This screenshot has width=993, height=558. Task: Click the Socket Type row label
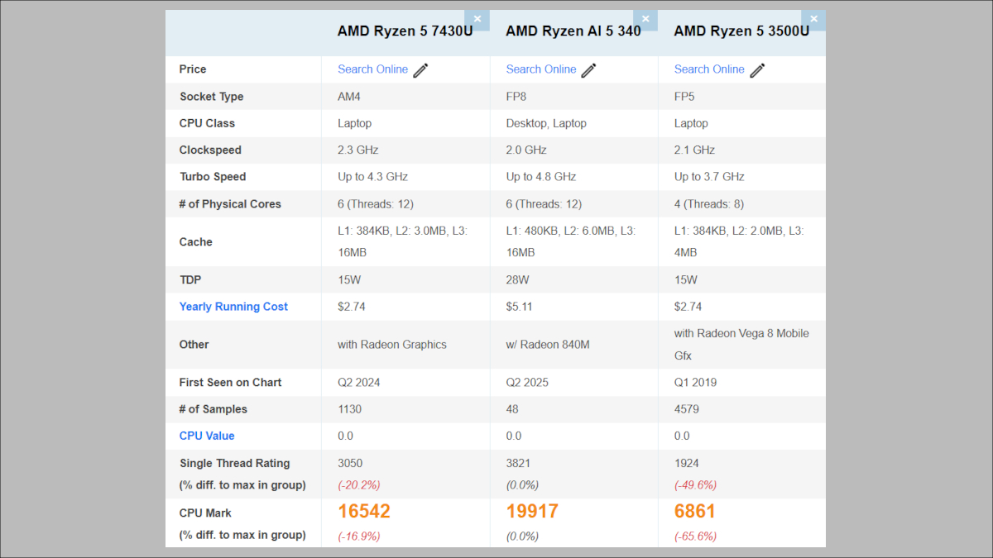(x=211, y=97)
